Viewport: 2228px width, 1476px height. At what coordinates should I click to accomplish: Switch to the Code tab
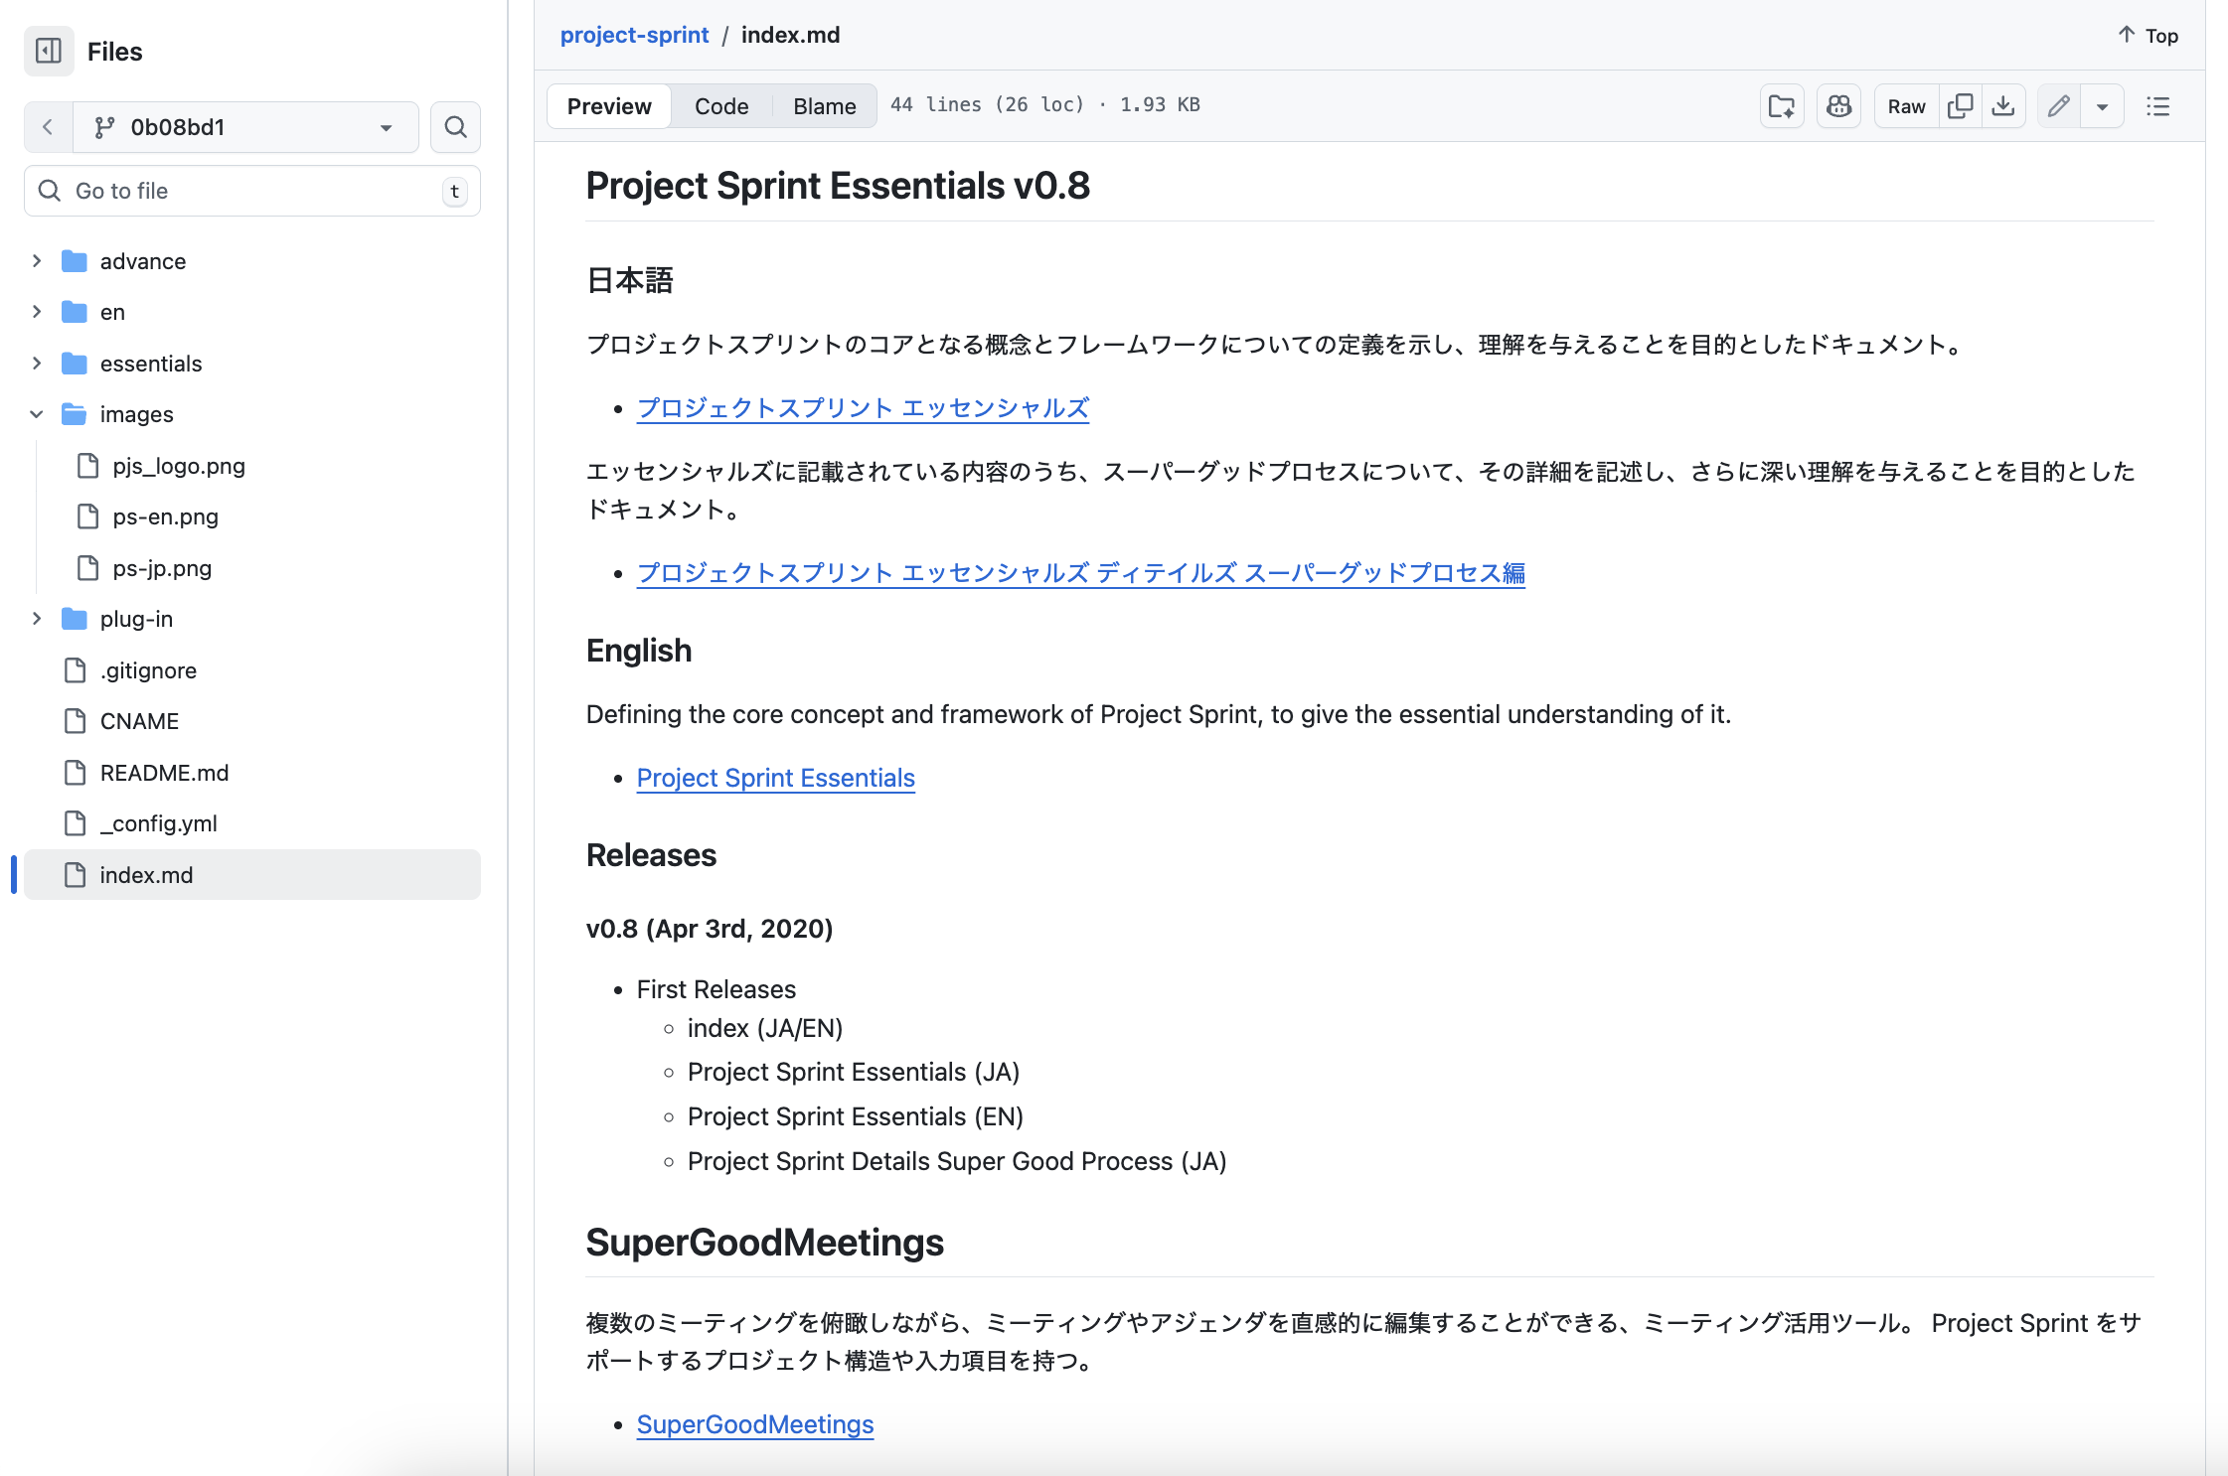tap(721, 106)
